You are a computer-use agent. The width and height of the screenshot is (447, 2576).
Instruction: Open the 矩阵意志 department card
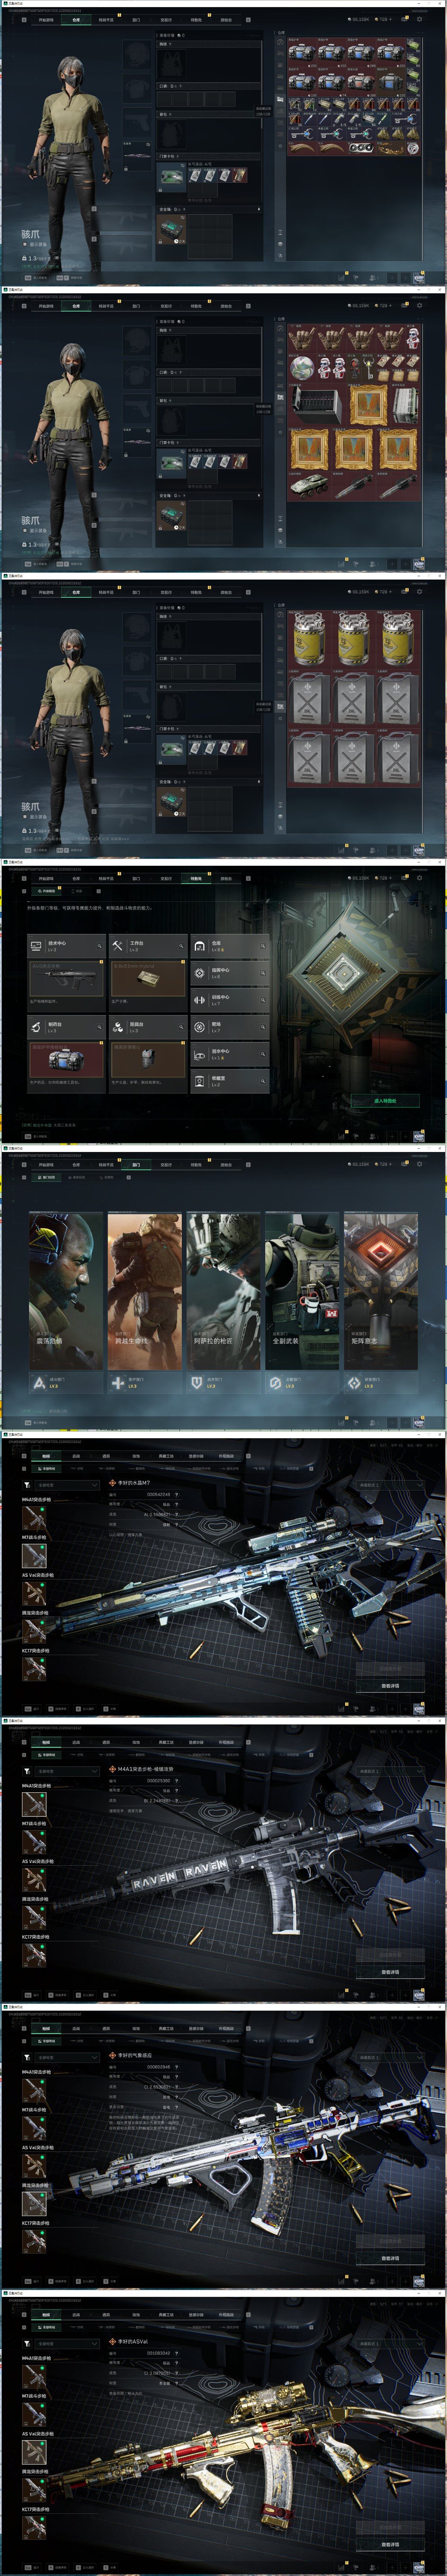click(381, 1291)
